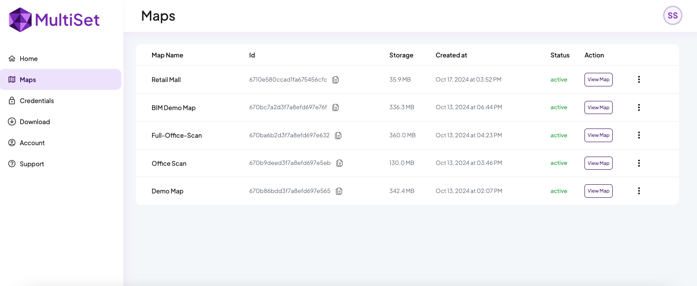This screenshot has height=286, width=697.
Task: Copy the Office Scan map ID
Action: click(339, 163)
